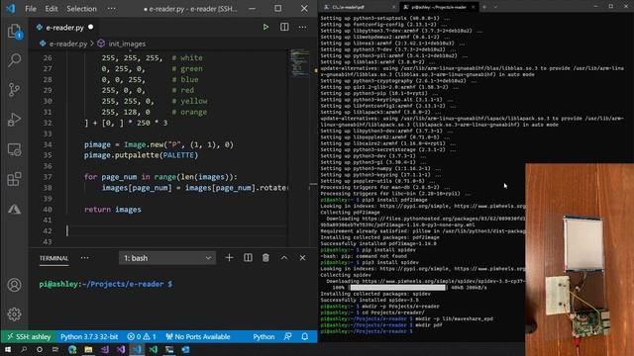Add a new tab in Windows Terminal

pos(484,7)
